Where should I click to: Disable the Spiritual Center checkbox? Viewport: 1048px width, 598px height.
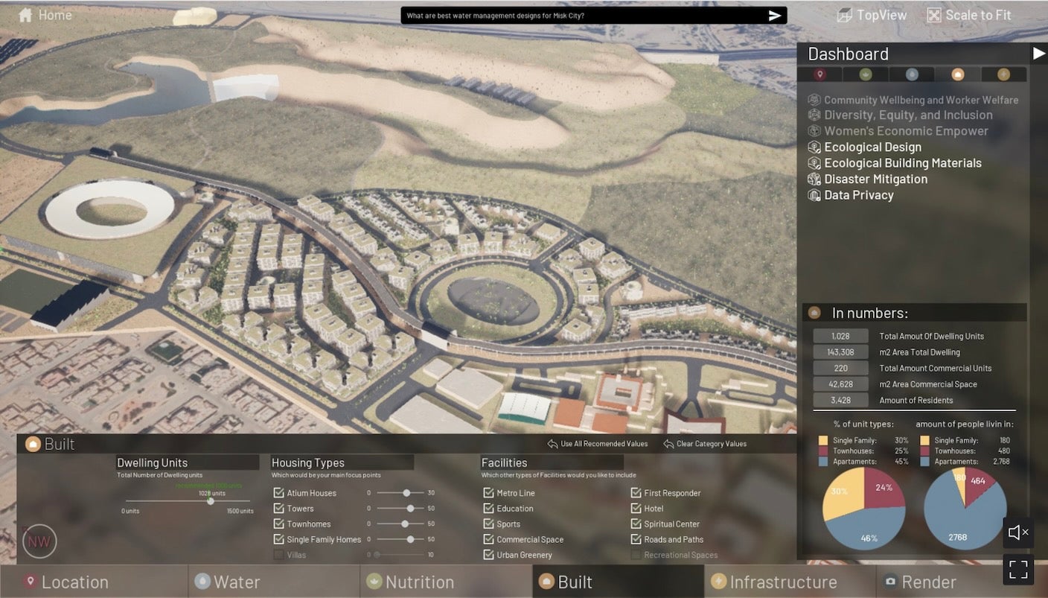[x=636, y=524]
